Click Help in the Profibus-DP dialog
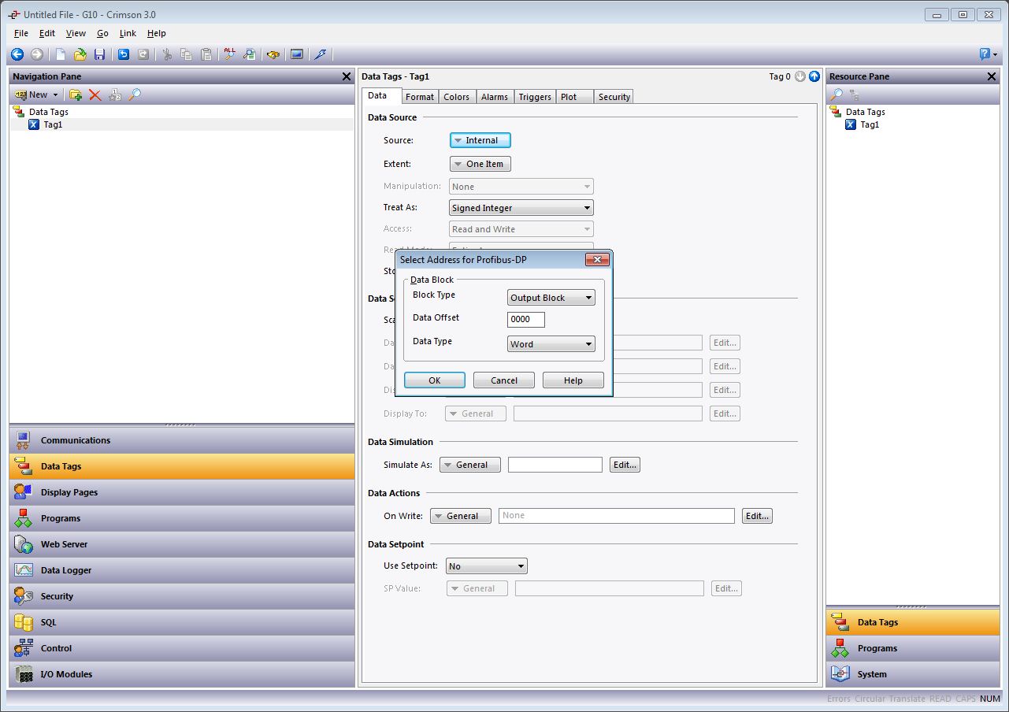The image size is (1009, 712). [x=573, y=380]
